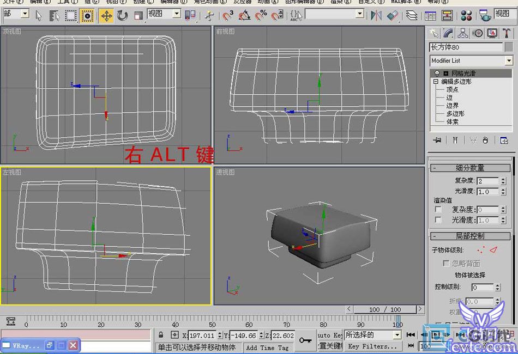
Task: Click Pin Stack icon
Action: (437, 140)
